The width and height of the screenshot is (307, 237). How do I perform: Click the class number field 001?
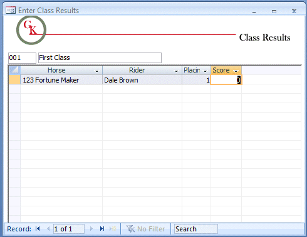click(x=22, y=58)
